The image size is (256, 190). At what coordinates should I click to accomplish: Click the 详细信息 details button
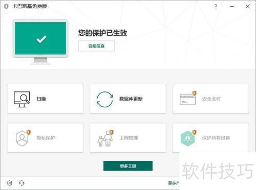point(96,46)
